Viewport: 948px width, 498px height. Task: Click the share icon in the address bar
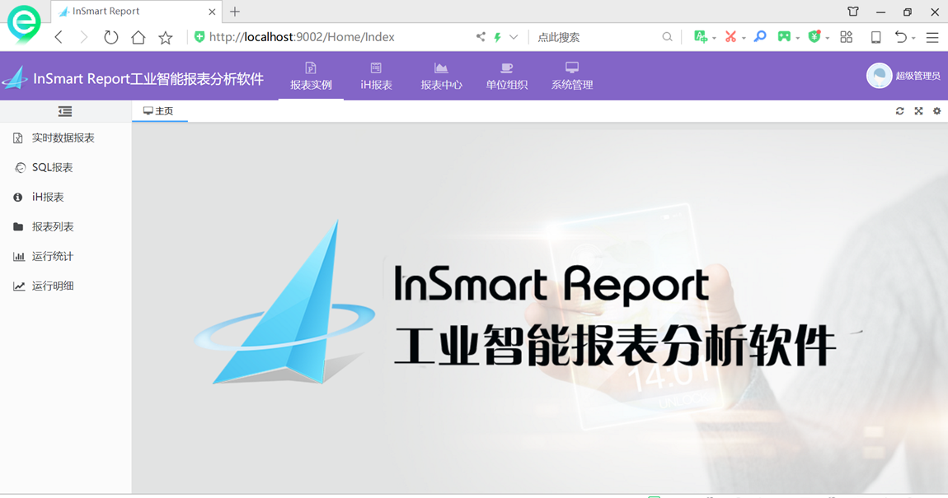pyautogui.click(x=481, y=37)
